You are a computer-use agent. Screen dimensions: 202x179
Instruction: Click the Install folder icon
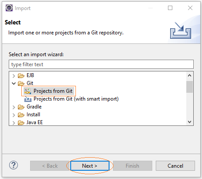click(21, 115)
